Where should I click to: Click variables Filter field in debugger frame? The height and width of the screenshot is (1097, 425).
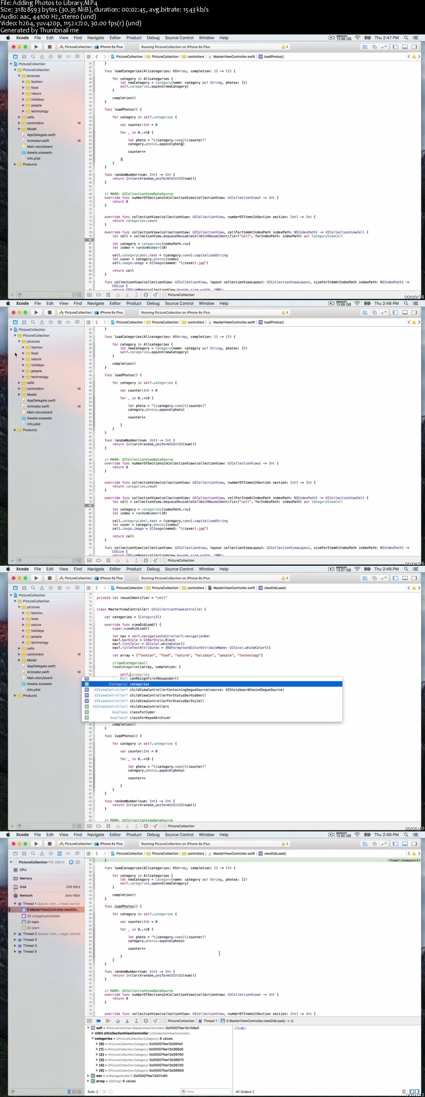(x=205, y=1092)
